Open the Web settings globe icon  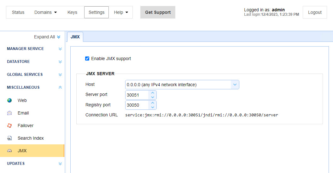(x=9, y=100)
